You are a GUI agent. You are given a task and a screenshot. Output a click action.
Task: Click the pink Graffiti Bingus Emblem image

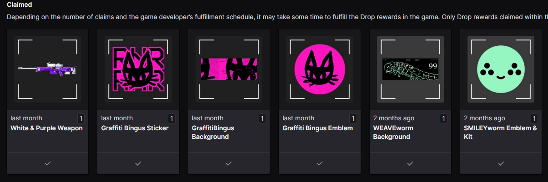(319, 69)
